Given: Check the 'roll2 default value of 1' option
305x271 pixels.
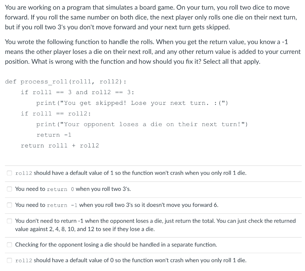Looking at the screenshot, I should 9,173.
